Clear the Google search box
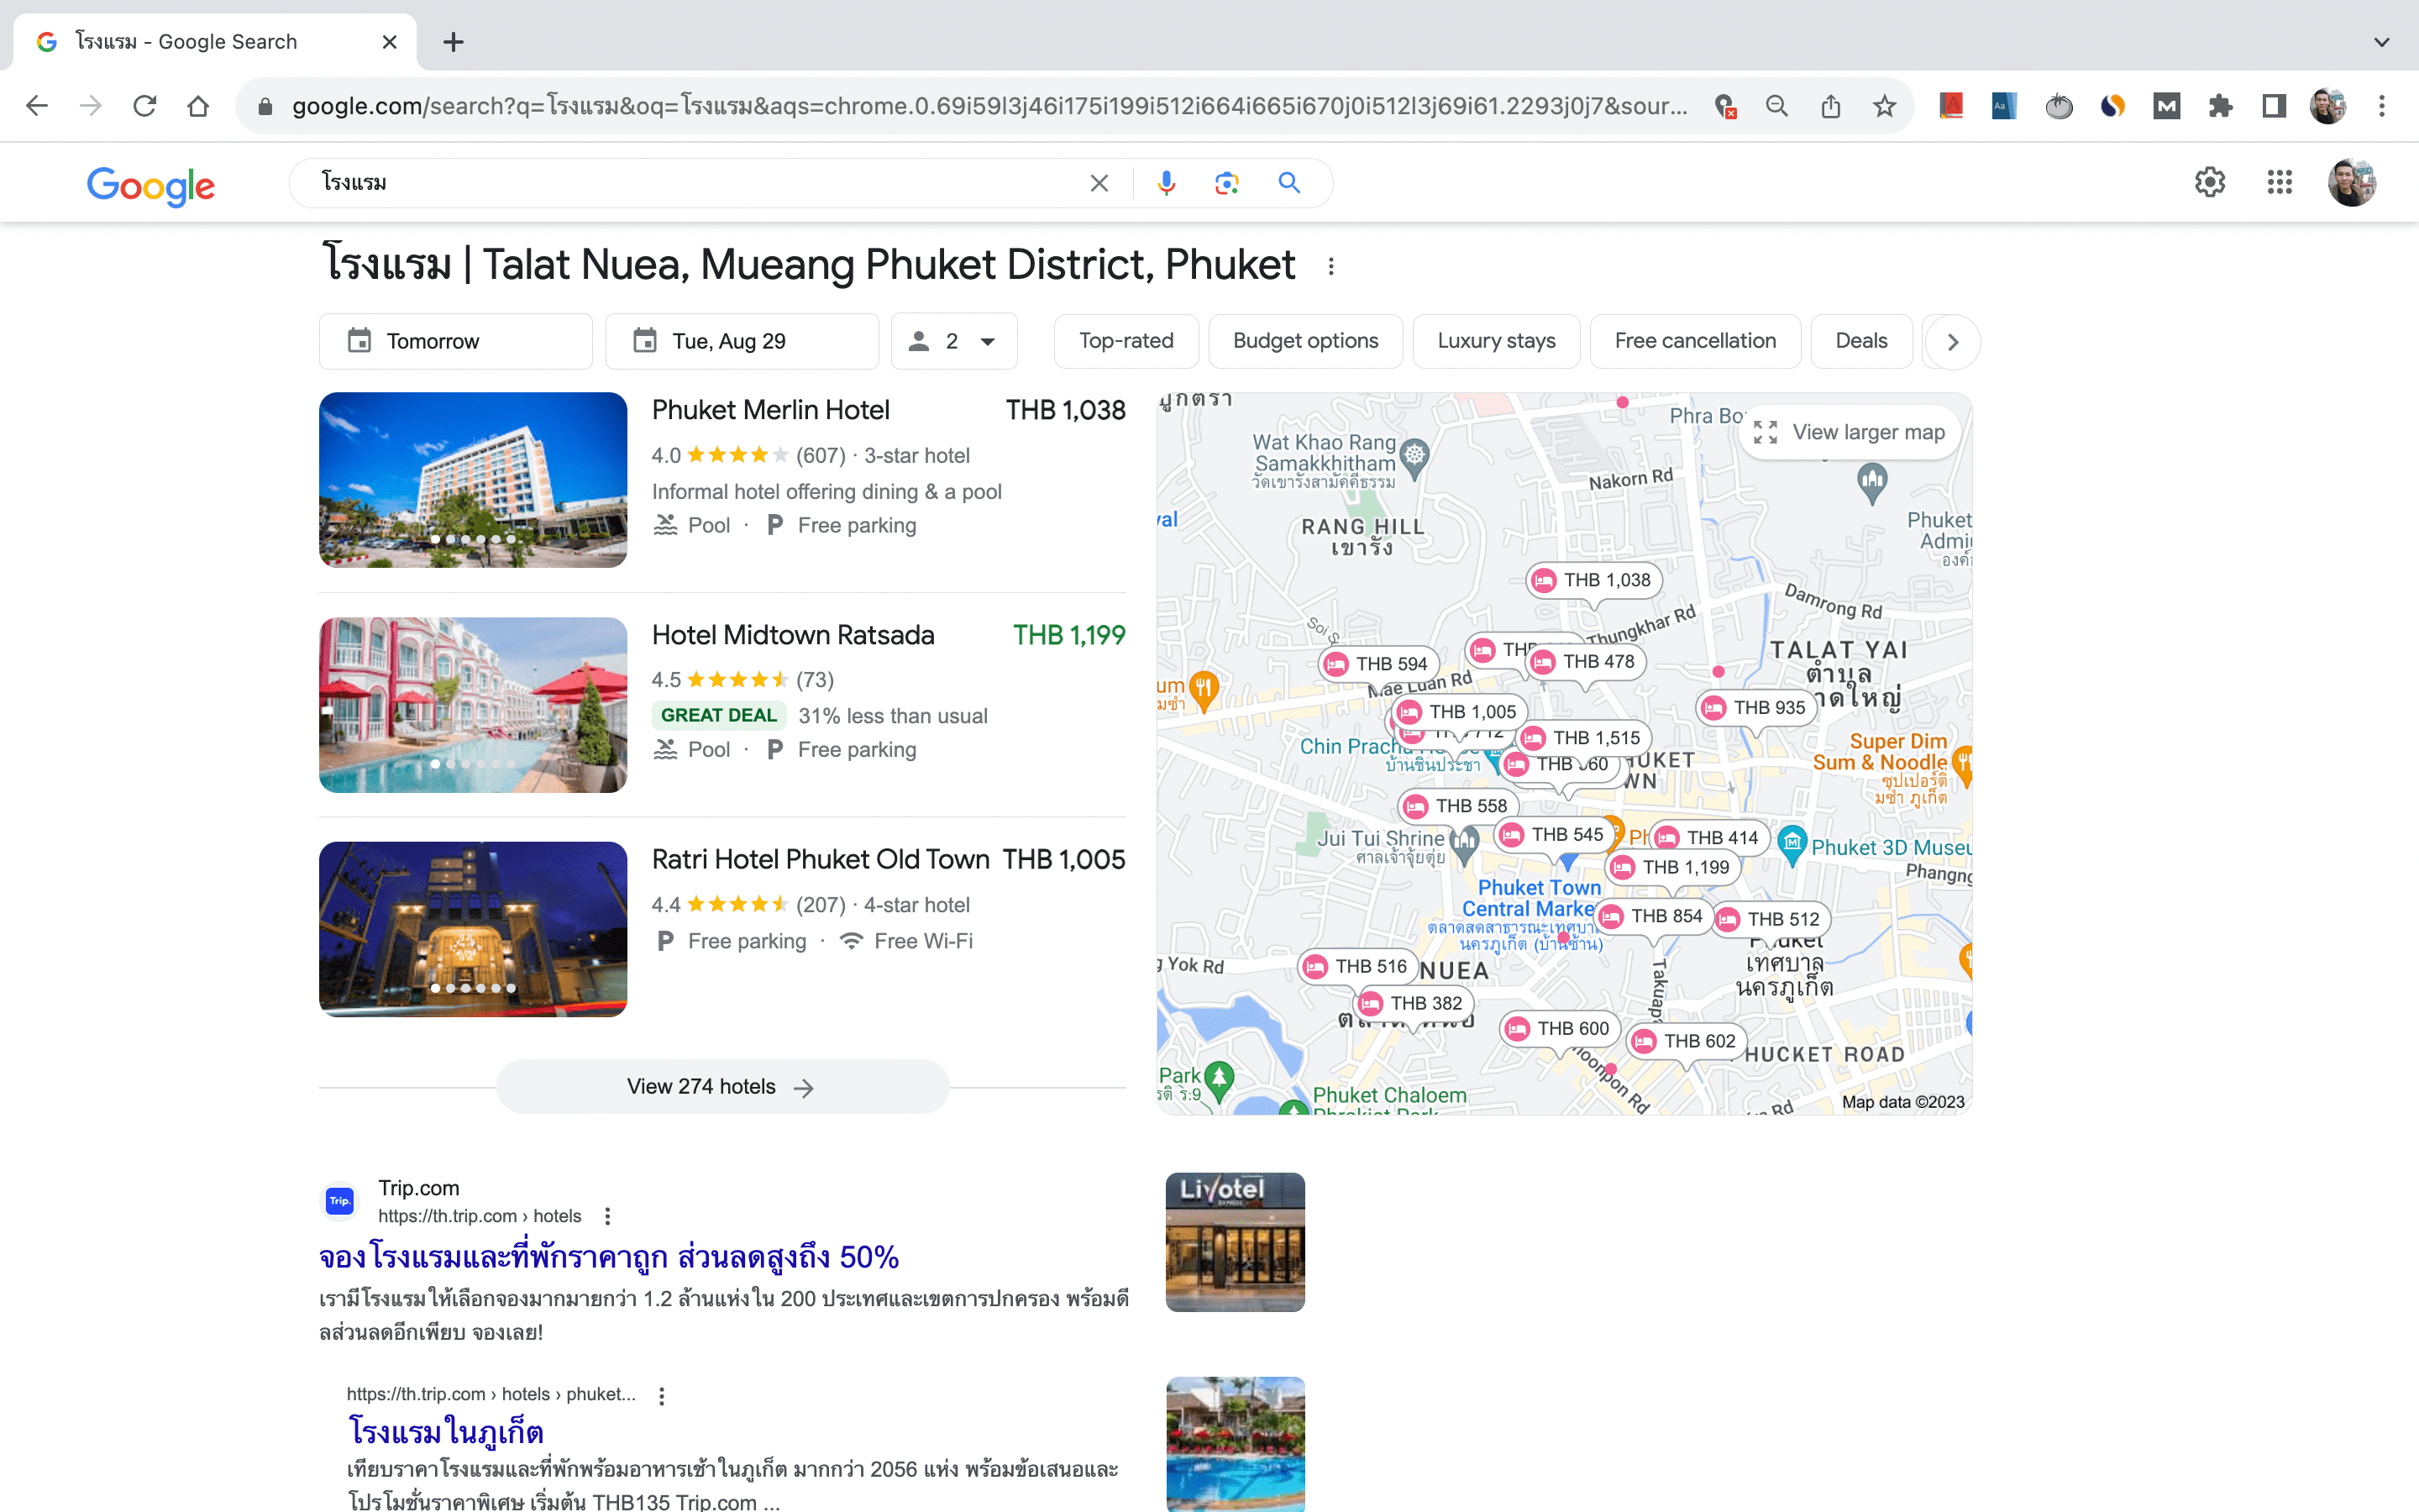2419x1512 pixels. [x=1099, y=183]
